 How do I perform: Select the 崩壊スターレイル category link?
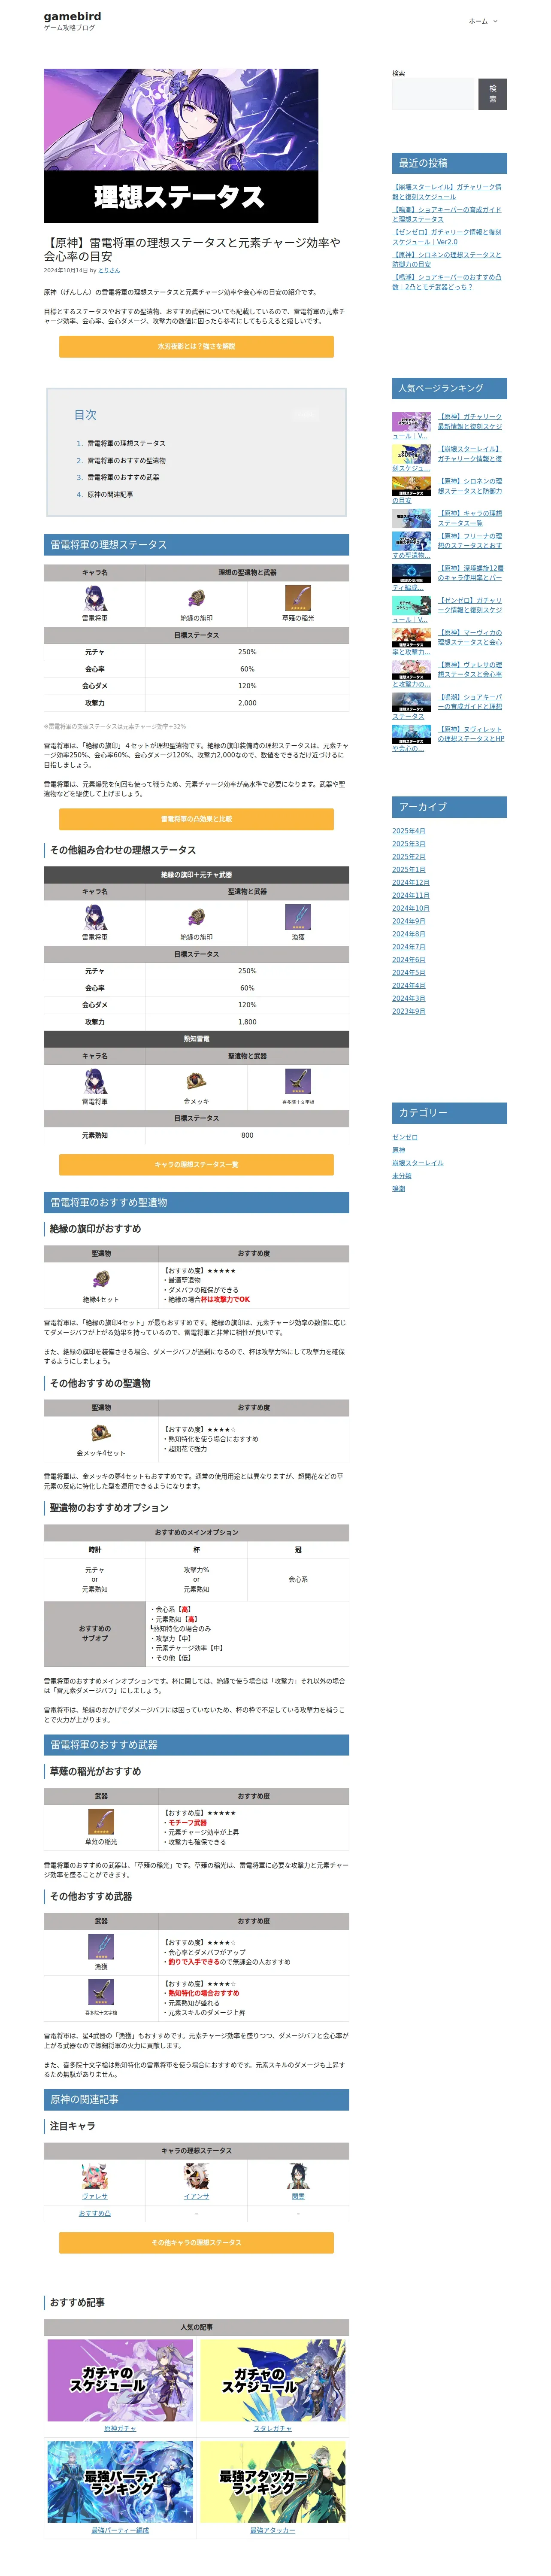point(418,1163)
